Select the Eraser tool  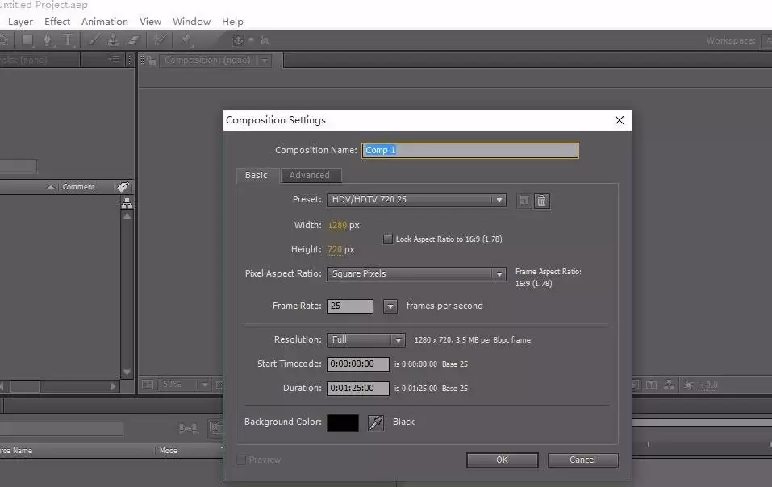click(133, 40)
